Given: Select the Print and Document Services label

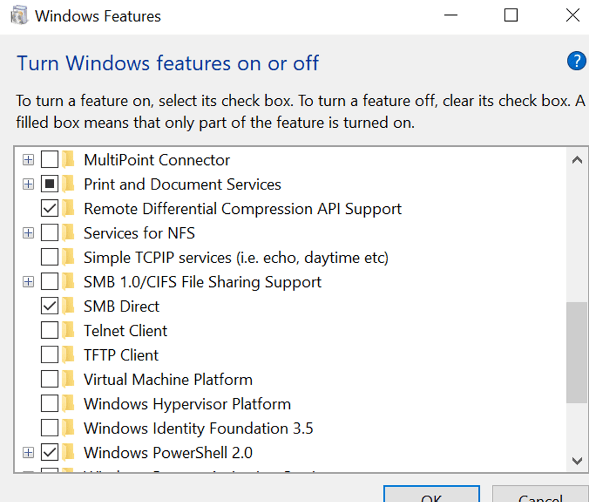Looking at the screenshot, I should (x=182, y=185).
